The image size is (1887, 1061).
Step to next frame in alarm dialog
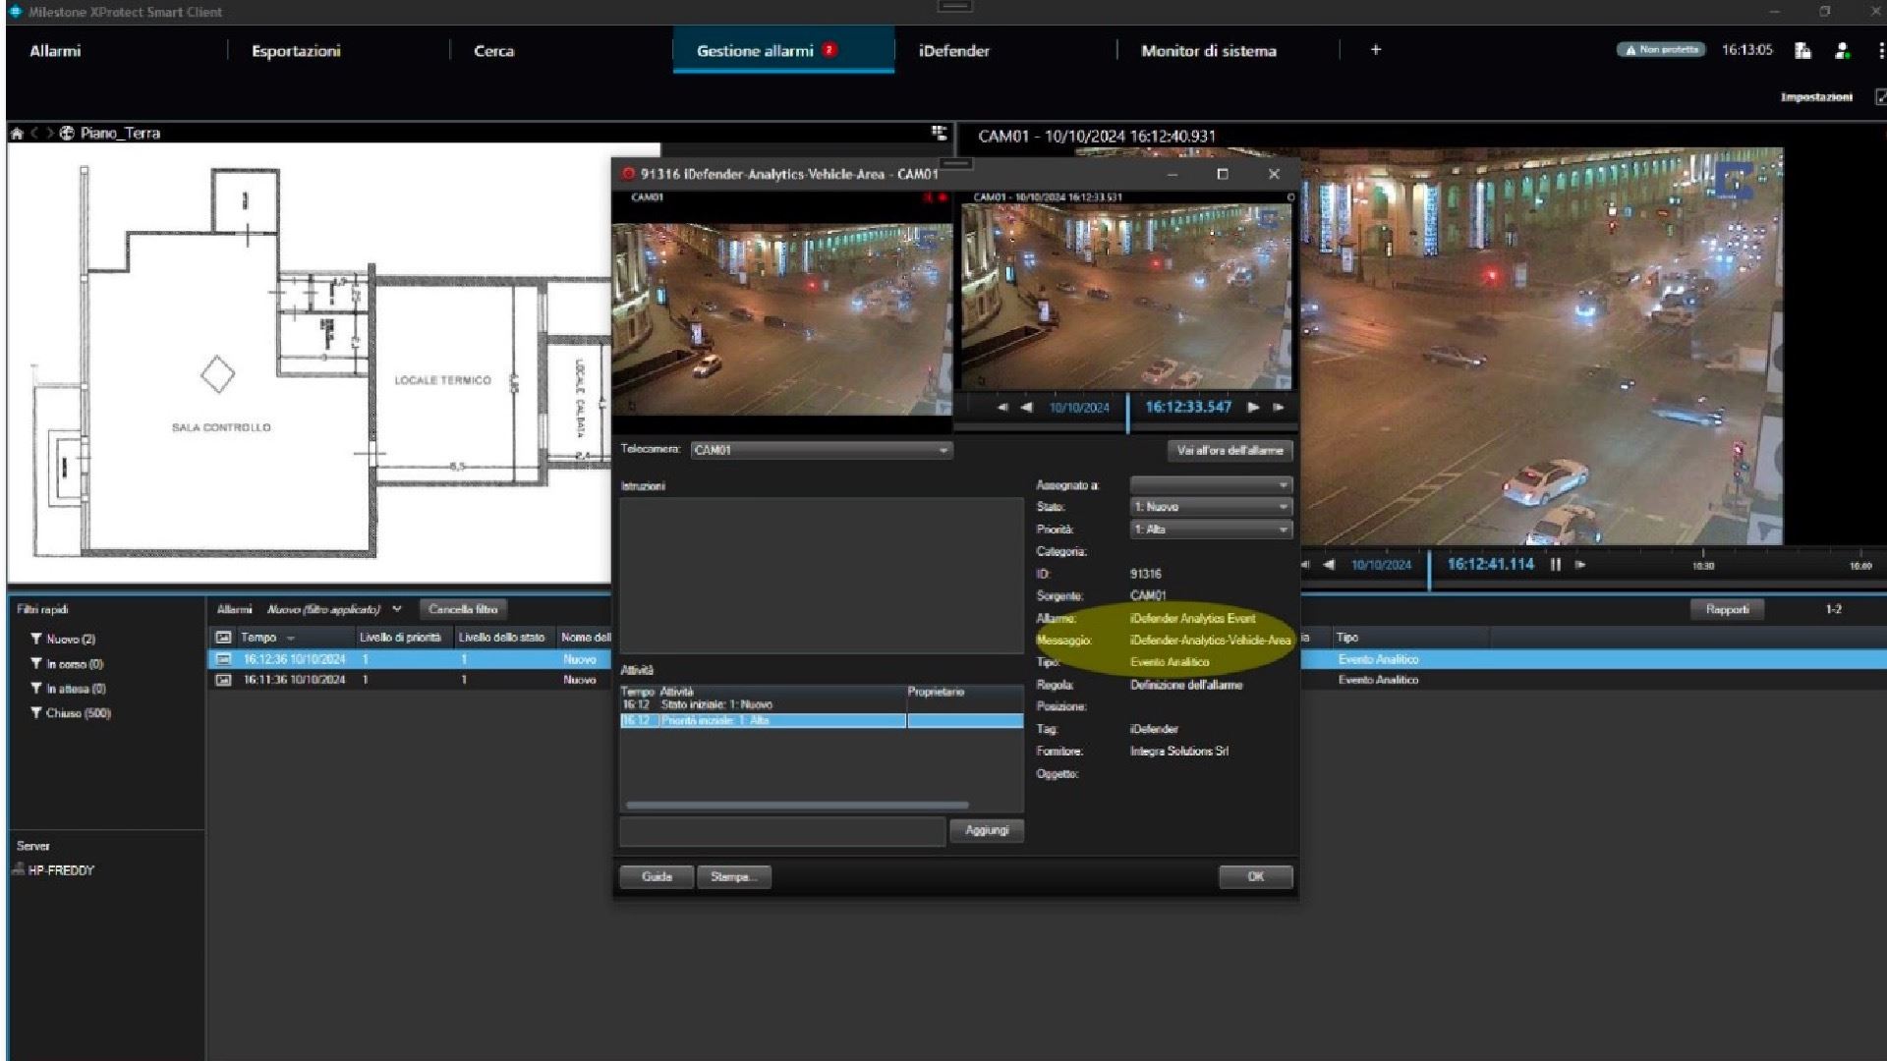click(x=1279, y=407)
